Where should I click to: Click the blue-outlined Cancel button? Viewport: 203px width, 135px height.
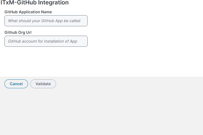pos(16,84)
